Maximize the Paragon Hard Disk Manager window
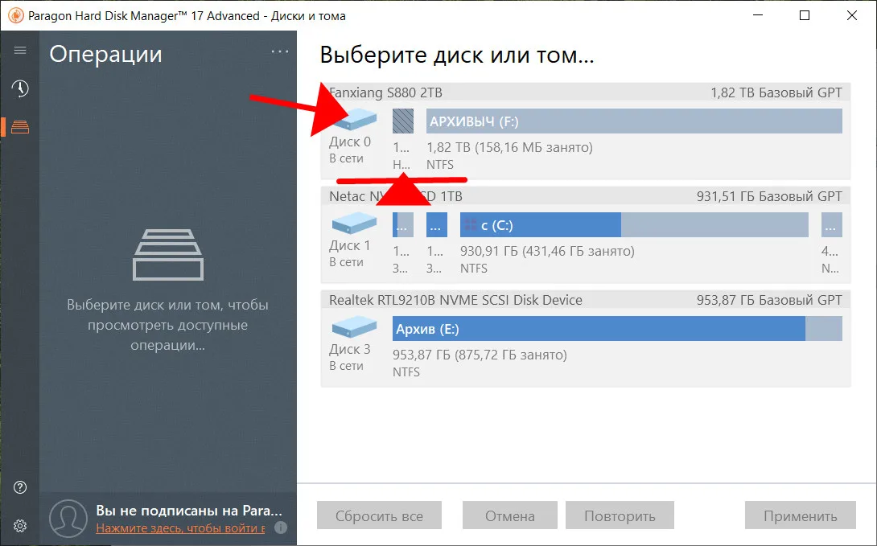Image resolution: width=877 pixels, height=546 pixels. coord(805,15)
